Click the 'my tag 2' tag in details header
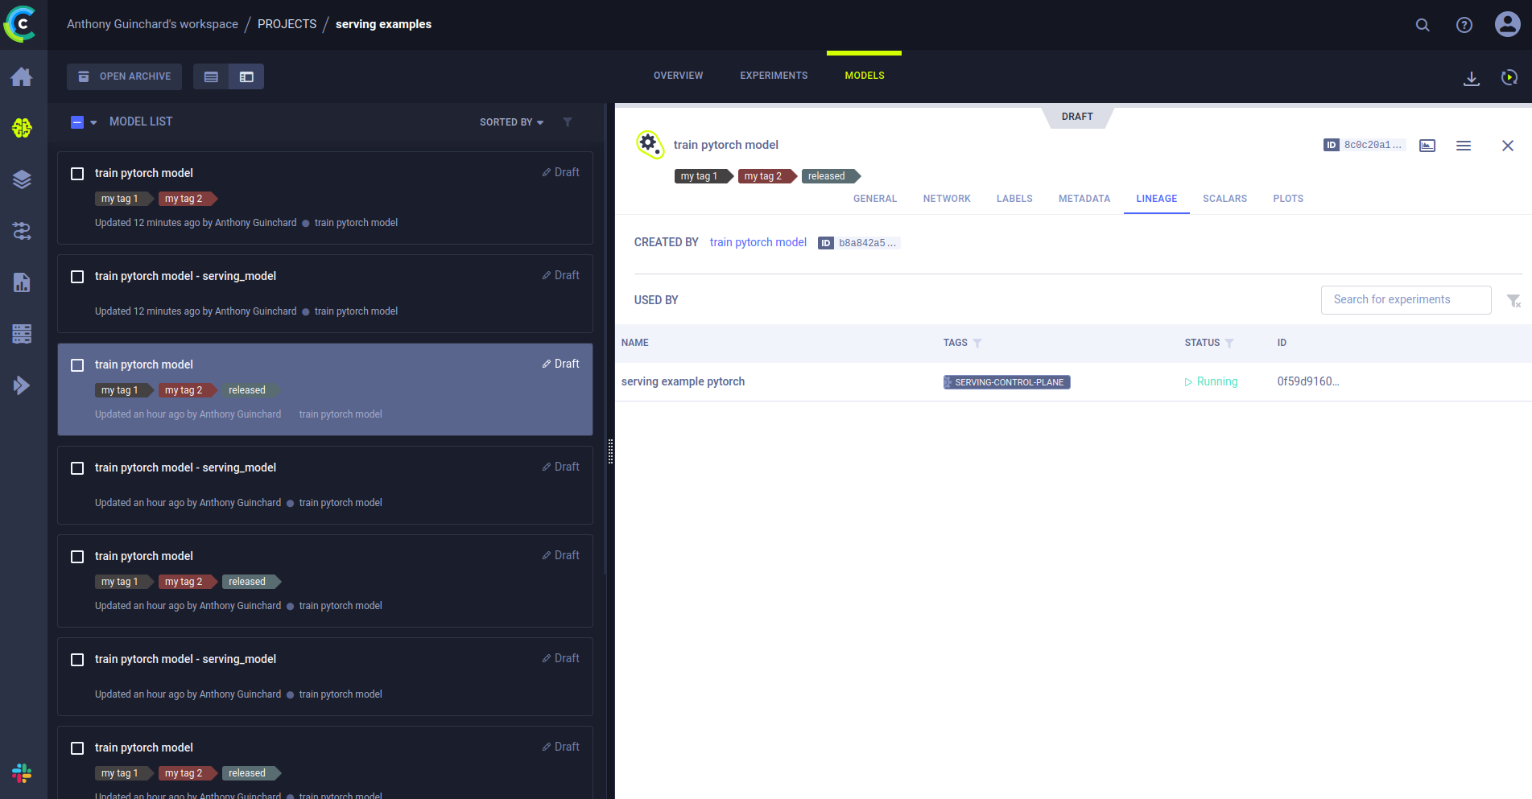 tap(767, 176)
